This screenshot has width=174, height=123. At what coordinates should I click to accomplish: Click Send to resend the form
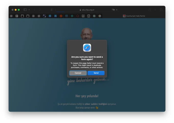tap(96, 73)
